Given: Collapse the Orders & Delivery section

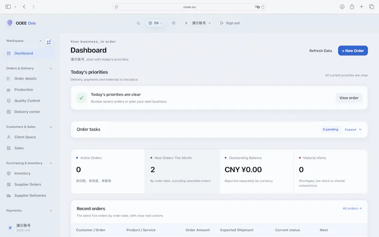Looking at the screenshot, I should (51, 68).
